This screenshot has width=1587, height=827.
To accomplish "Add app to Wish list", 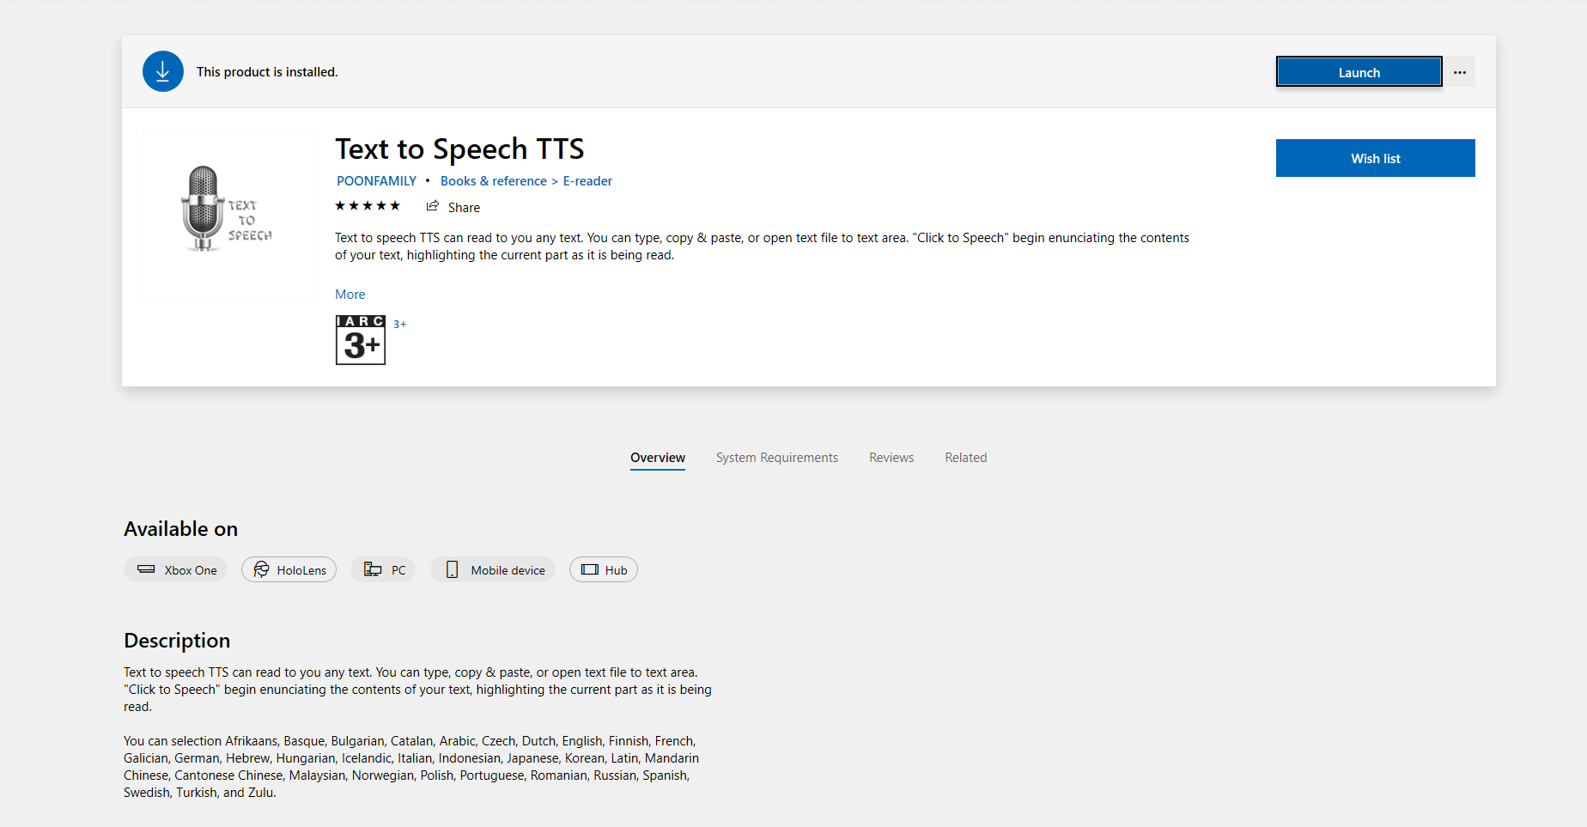I will (1376, 158).
